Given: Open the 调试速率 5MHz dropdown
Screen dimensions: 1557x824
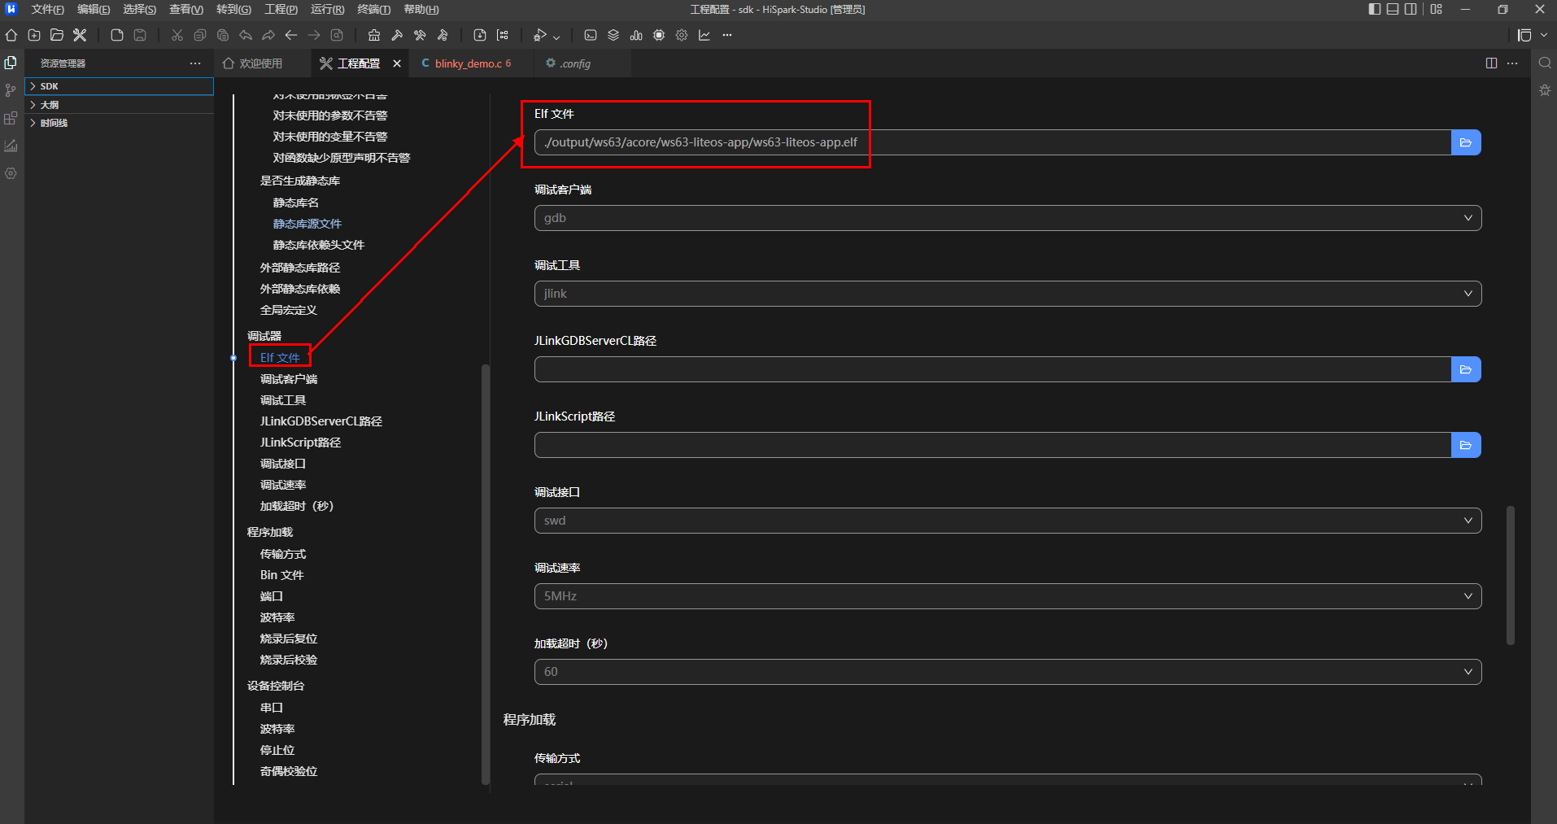Looking at the screenshot, I should tap(1007, 596).
